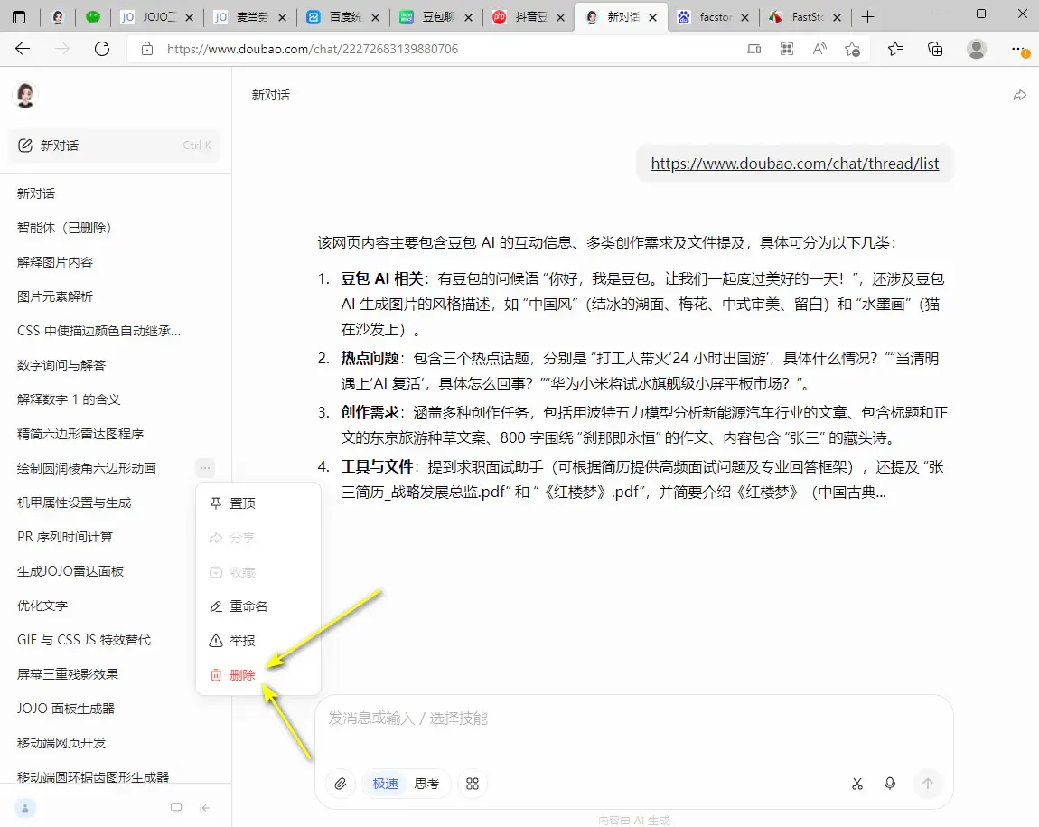
Task: Open the collections icon in toolbar
Action: point(935,49)
